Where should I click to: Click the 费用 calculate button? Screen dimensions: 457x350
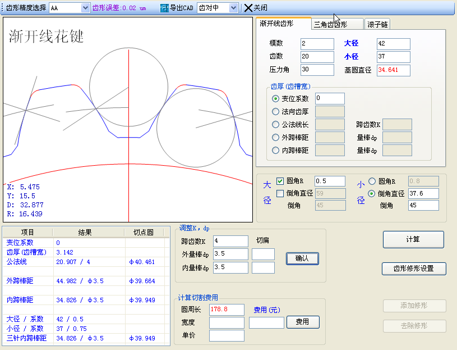(x=303, y=322)
